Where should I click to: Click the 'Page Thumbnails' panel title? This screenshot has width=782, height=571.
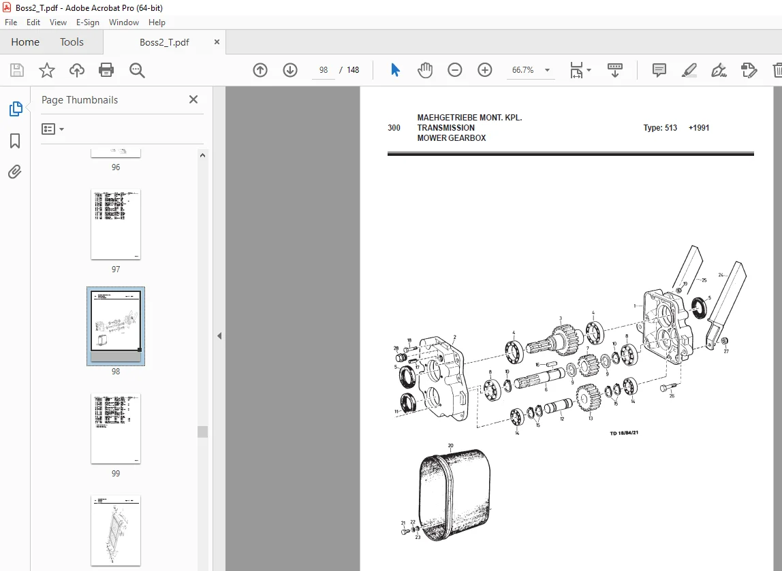[x=80, y=99]
